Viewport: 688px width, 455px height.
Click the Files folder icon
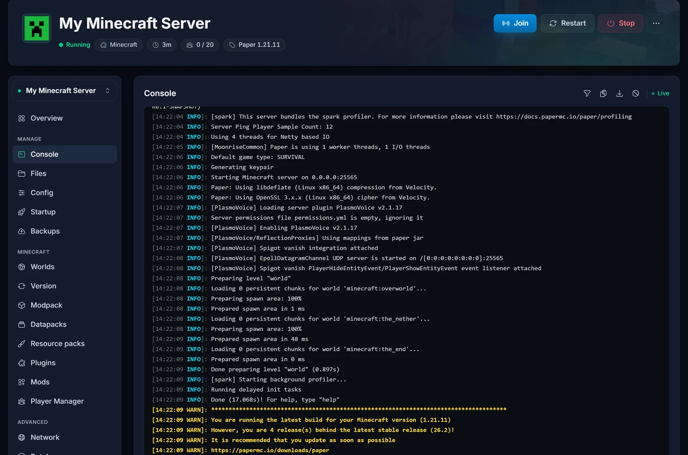click(x=21, y=174)
